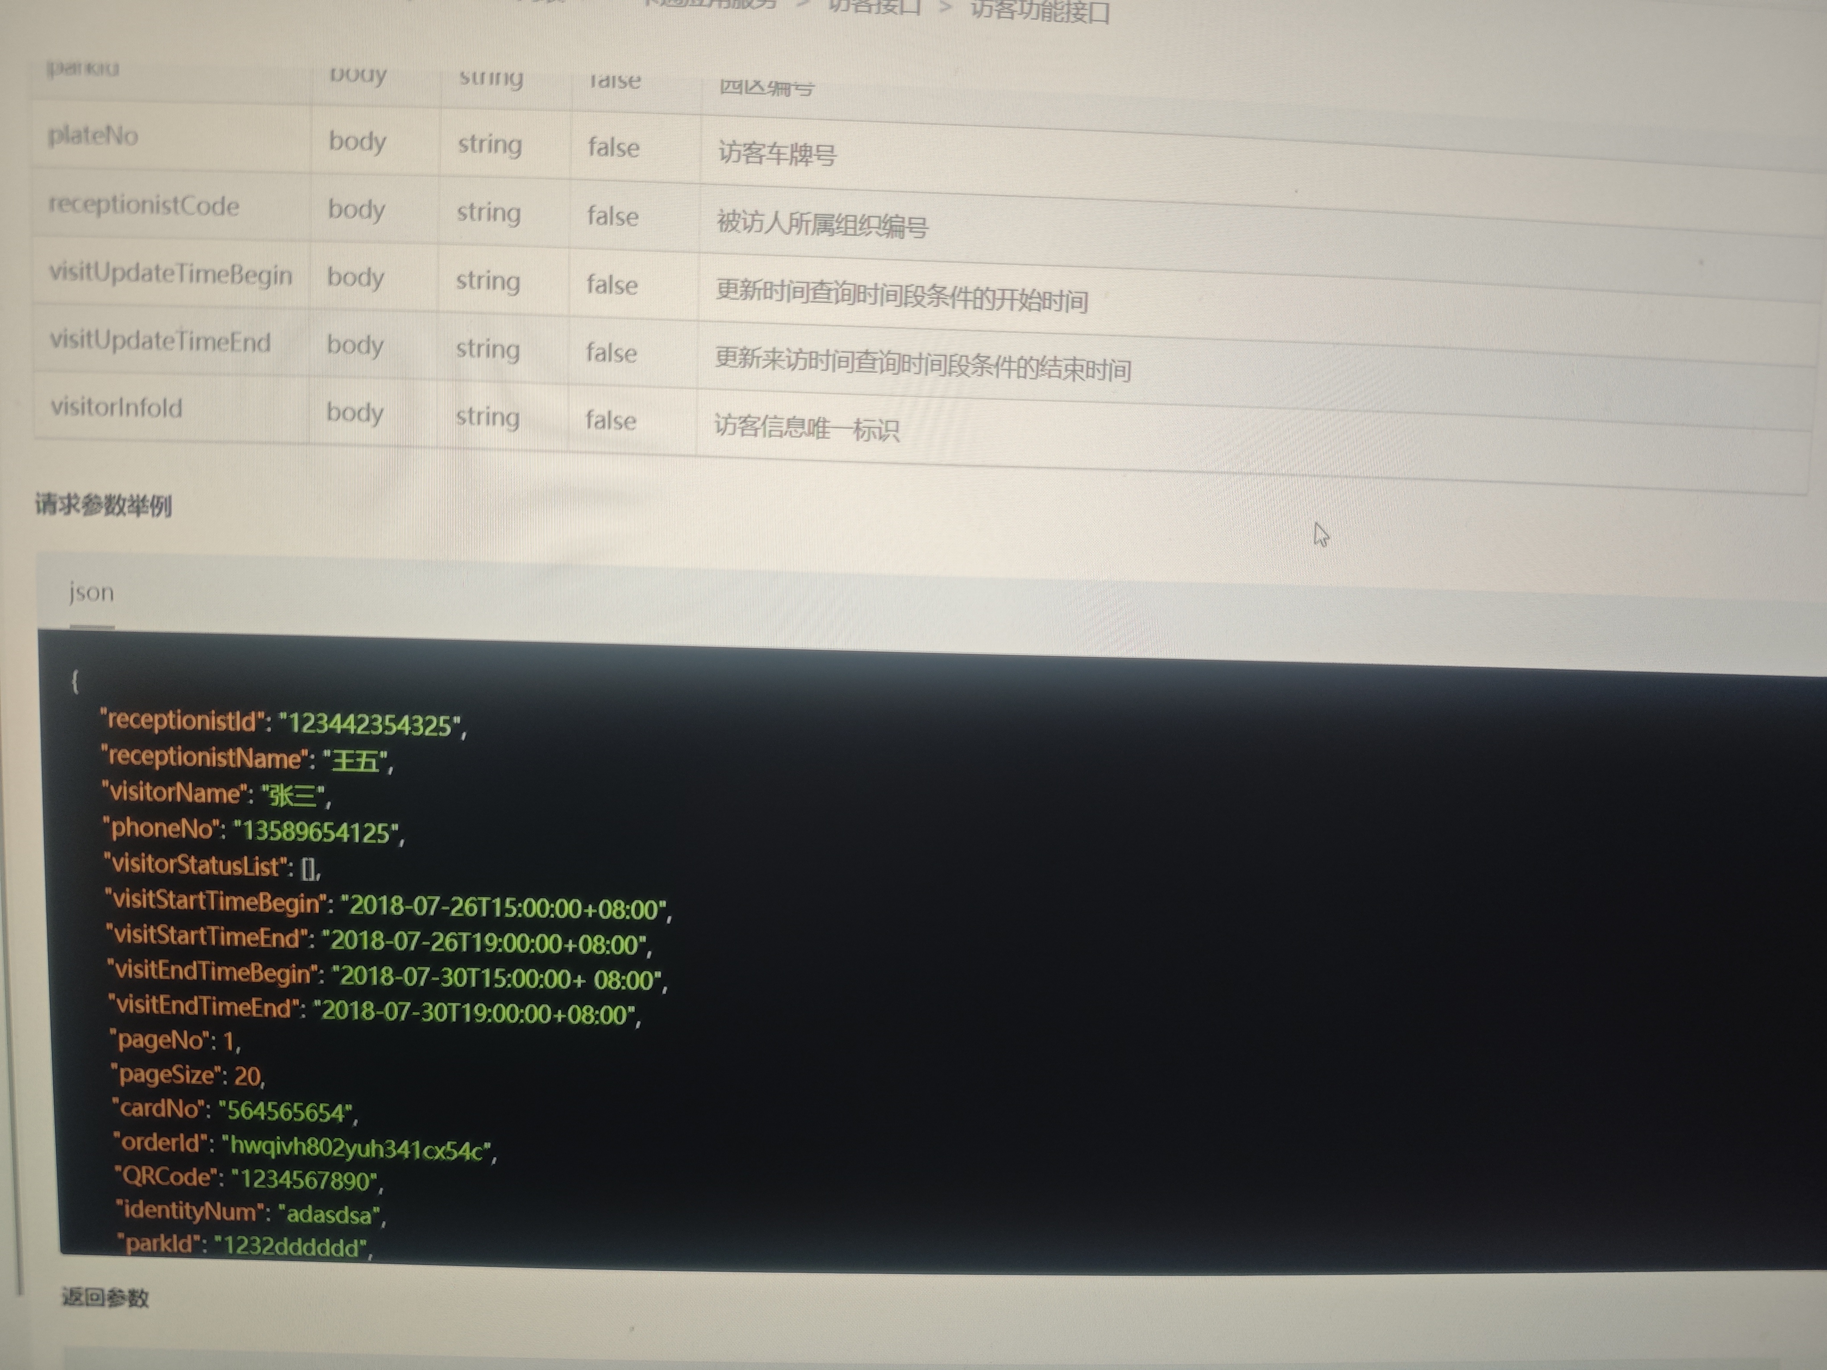This screenshot has height=1370, width=1827.
Task: Click the visitorInfoId parameter cell
Action: pos(116,407)
